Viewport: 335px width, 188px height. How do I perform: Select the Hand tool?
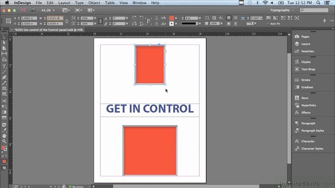click(4, 136)
